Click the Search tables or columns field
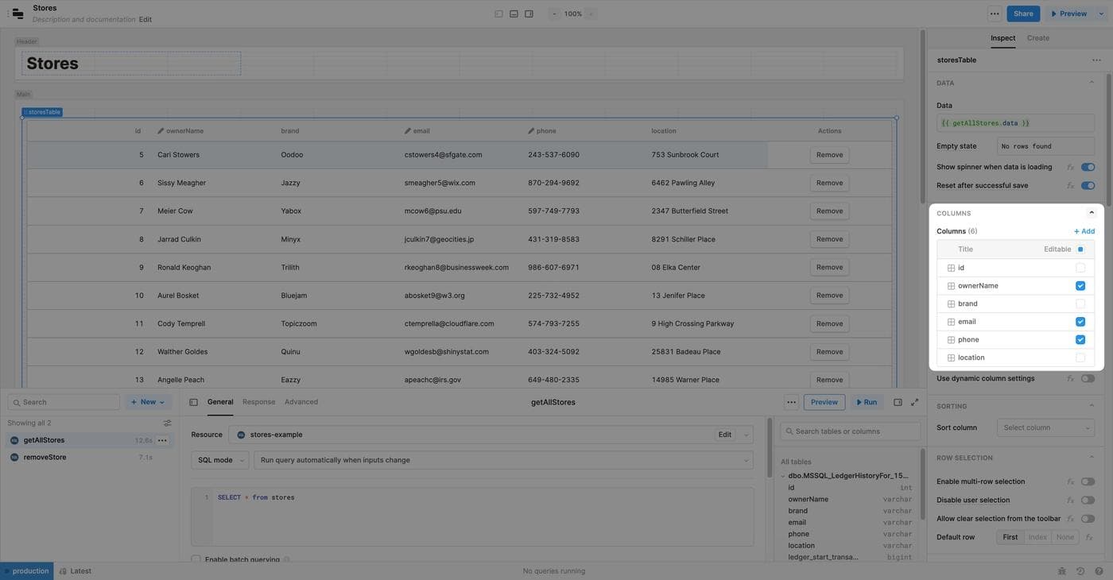The width and height of the screenshot is (1113, 580). [x=850, y=431]
